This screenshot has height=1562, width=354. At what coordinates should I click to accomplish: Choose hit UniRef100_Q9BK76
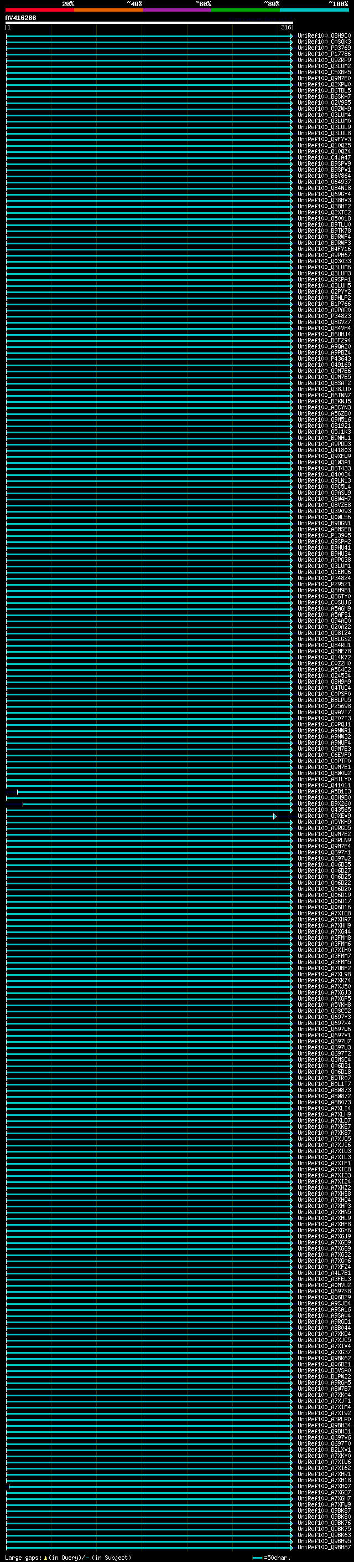point(324,1523)
